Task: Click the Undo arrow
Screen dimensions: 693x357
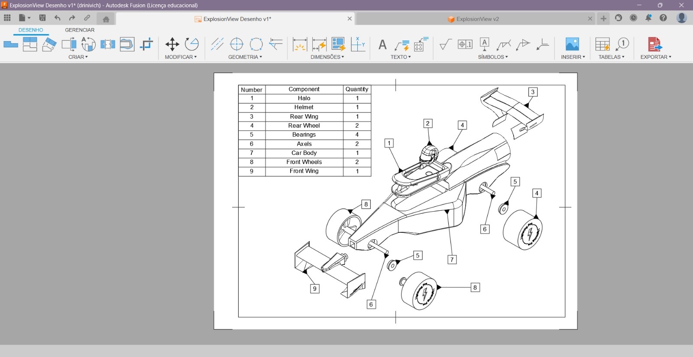Action: coord(57,18)
